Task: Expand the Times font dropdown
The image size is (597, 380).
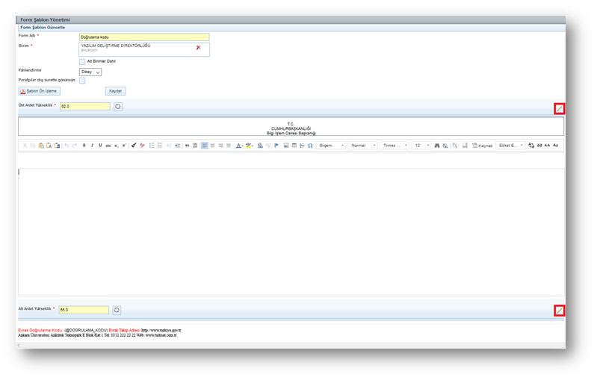Action: pos(395,146)
